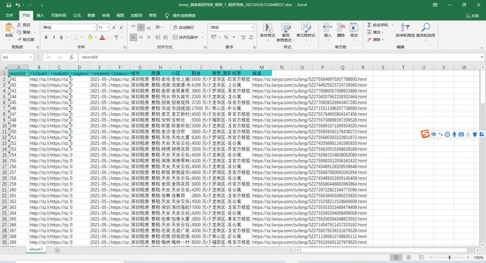486x263 pixels.
Task: Open the Data (数据) ribbon tab
Action: coord(92,15)
